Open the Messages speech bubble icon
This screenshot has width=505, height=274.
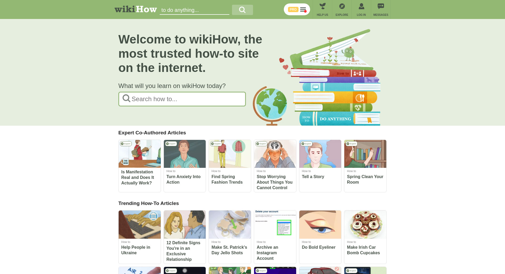(381, 6)
